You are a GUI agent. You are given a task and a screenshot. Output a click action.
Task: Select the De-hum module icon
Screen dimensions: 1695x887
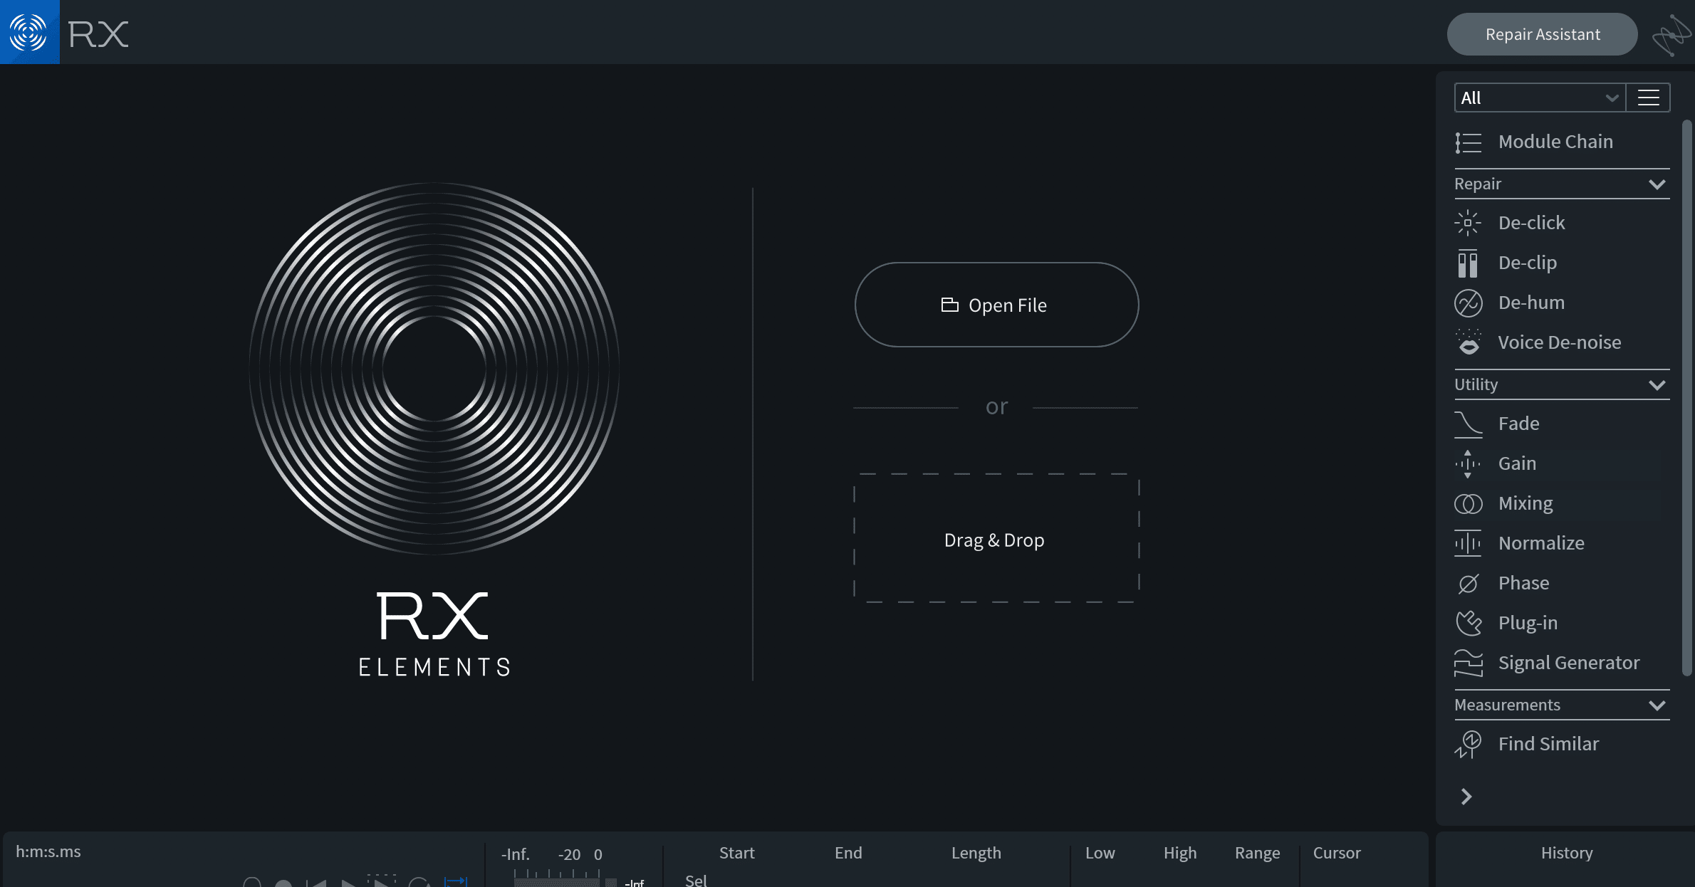click(1468, 303)
